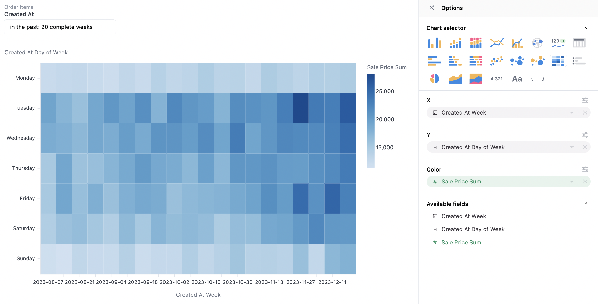Viewport: 598px width, 304px height.
Task: Click the Sale Price Sum color gradient legend
Action: point(371,121)
